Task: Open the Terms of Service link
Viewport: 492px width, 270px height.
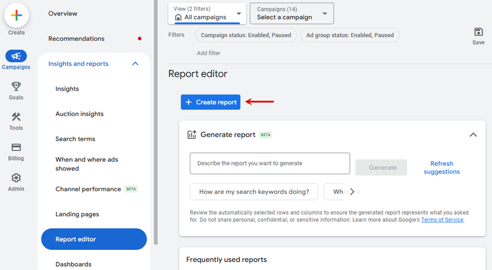Action: 442,220
